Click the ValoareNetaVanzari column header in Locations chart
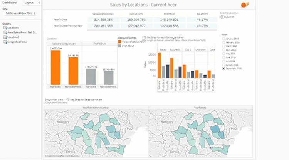This screenshot has width=289, height=160. (x=64, y=44)
